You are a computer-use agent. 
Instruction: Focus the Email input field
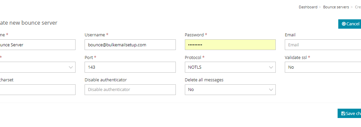pos(323,45)
